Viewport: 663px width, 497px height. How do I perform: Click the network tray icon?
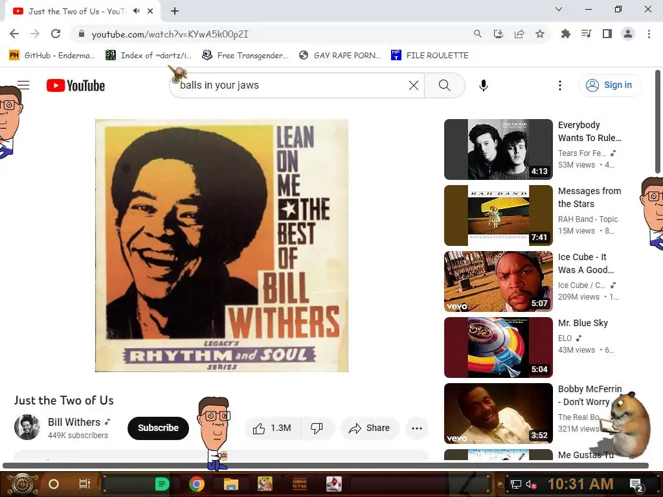[x=516, y=484]
